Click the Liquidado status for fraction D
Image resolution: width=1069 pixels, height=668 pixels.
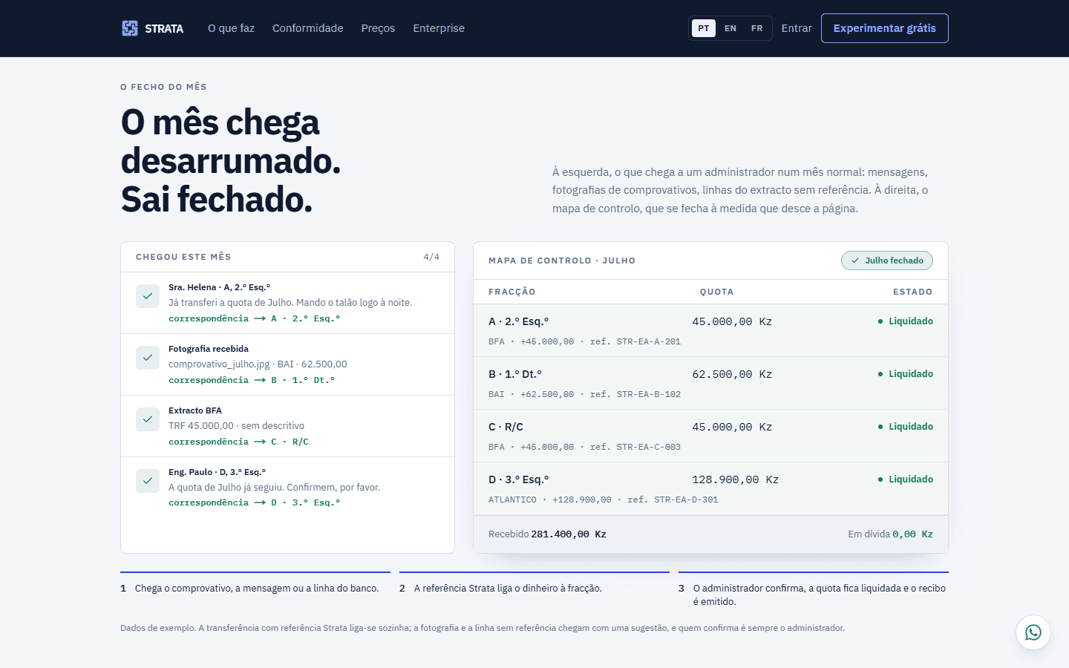click(x=906, y=479)
